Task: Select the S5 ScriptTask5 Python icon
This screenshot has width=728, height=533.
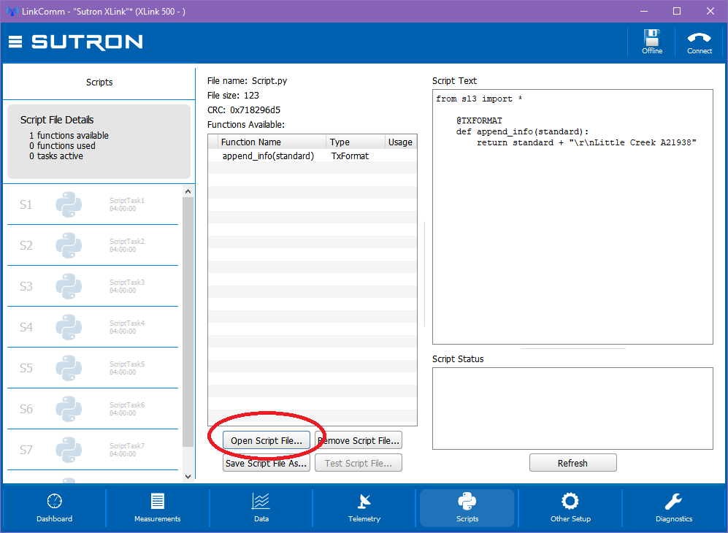Action: click(69, 368)
